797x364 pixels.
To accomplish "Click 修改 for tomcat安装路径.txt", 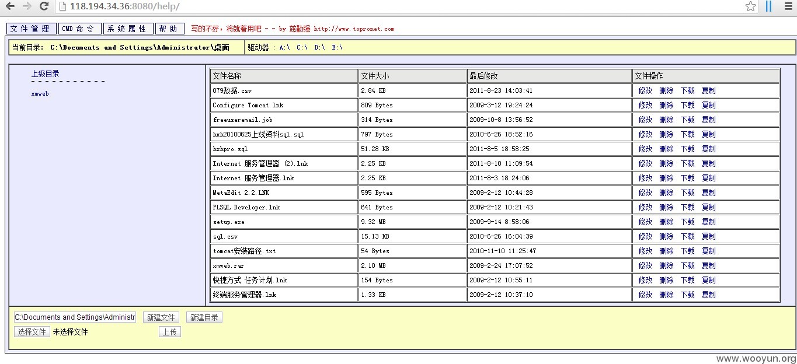I will click(x=645, y=251).
